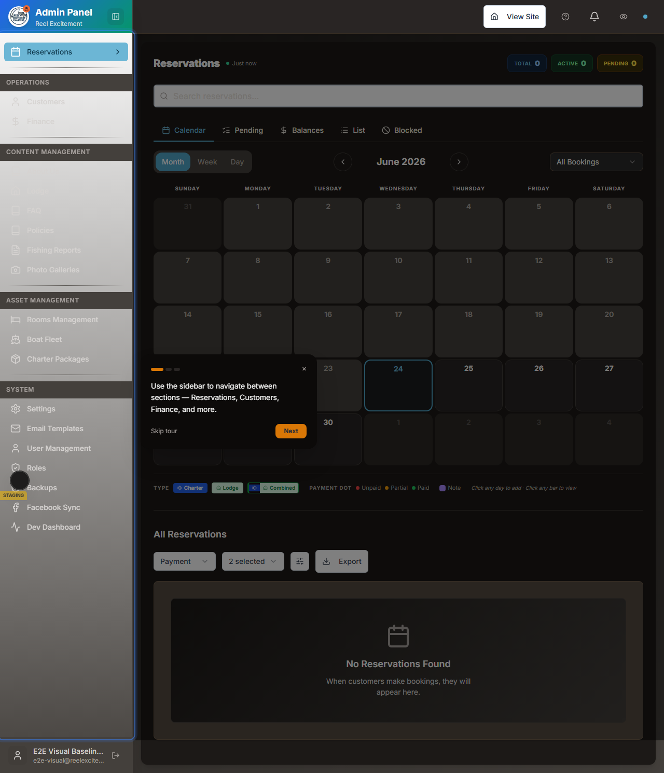The width and height of the screenshot is (664, 773).
Task: Open Facebook Sync in sidebar
Action: click(66, 507)
